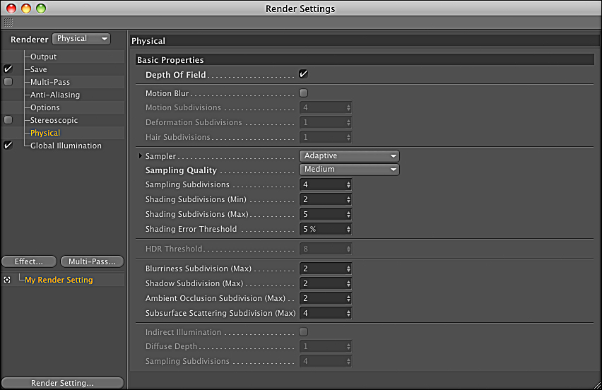Click the Render Setting... button

tap(62, 383)
